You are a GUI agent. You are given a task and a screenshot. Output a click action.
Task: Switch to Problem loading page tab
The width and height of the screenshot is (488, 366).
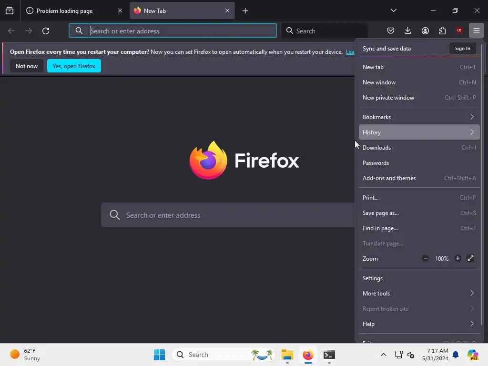click(74, 10)
